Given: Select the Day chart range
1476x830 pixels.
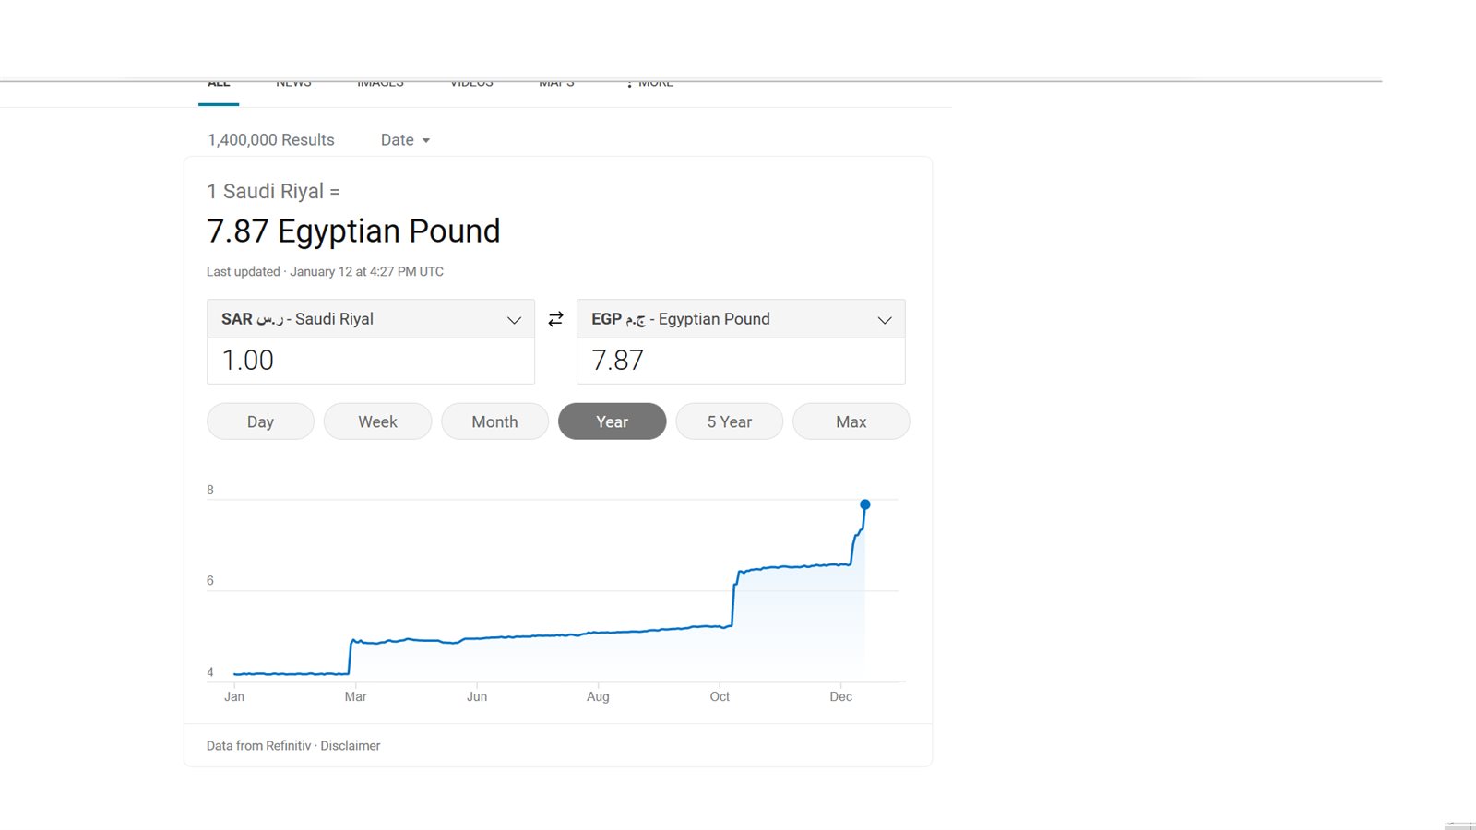Looking at the screenshot, I should click(260, 421).
